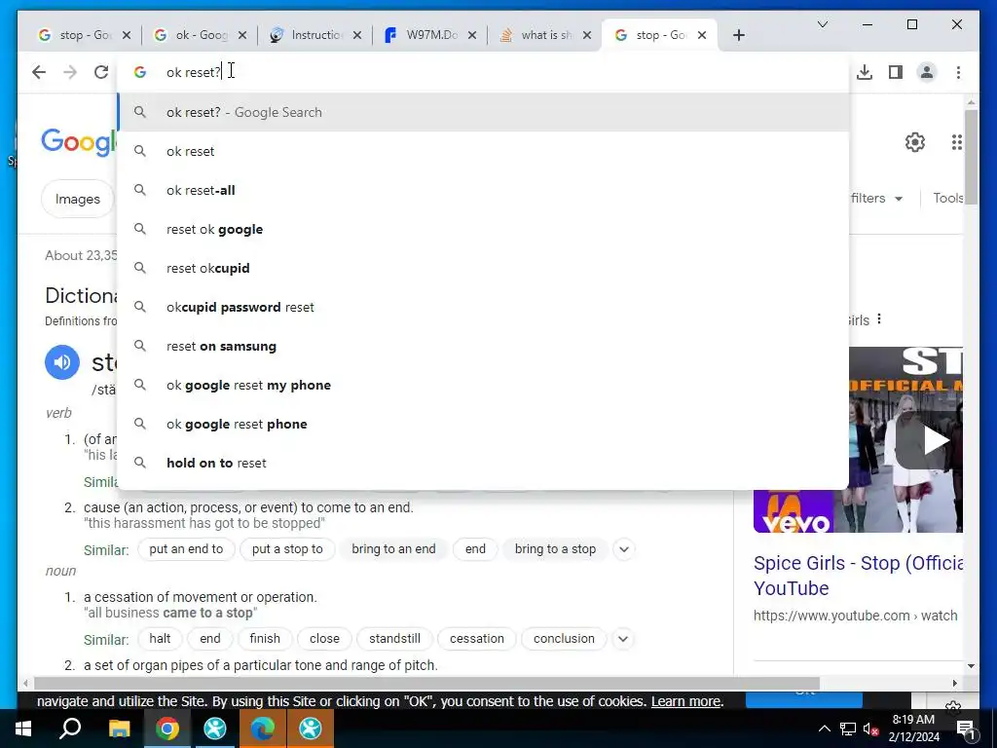Open the muted volume tray icon
Image resolution: width=997 pixels, height=748 pixels.
[x=871, y=729]
